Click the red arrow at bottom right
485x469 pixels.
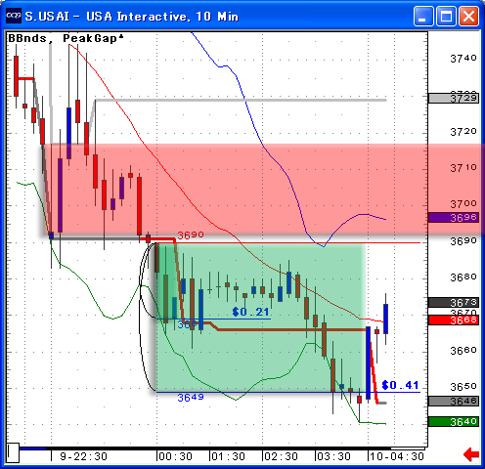[471, 454]
